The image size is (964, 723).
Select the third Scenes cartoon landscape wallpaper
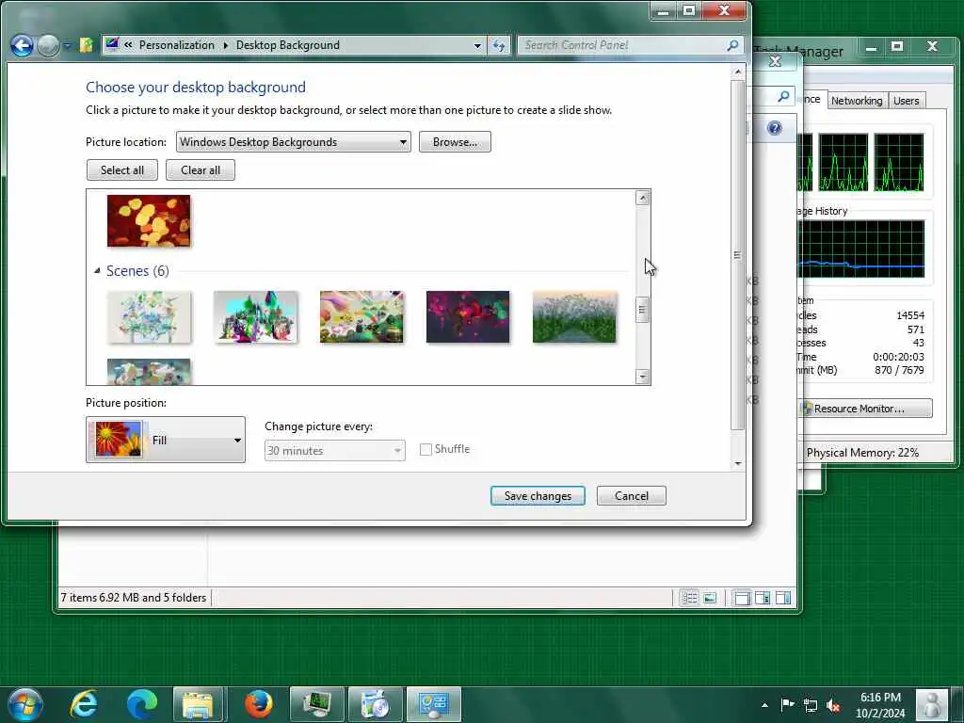[361, 317]
